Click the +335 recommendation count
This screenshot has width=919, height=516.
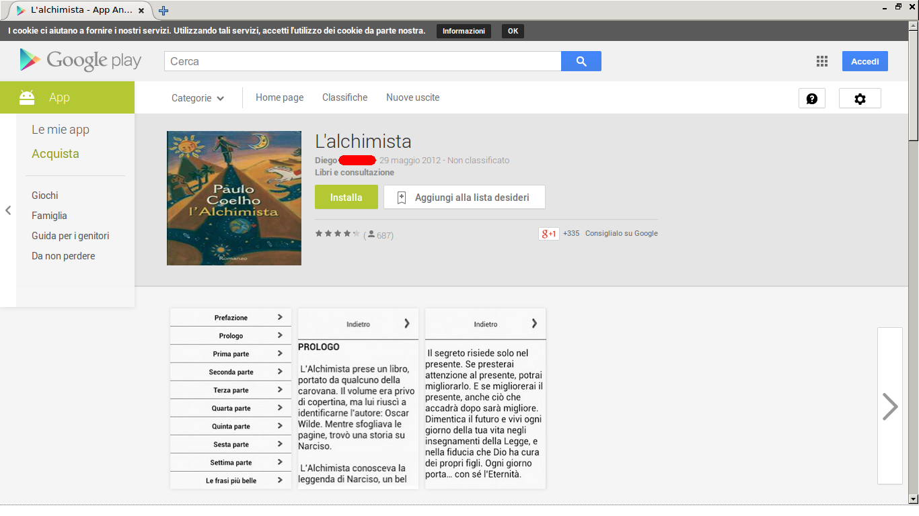[x=571, y=234]
